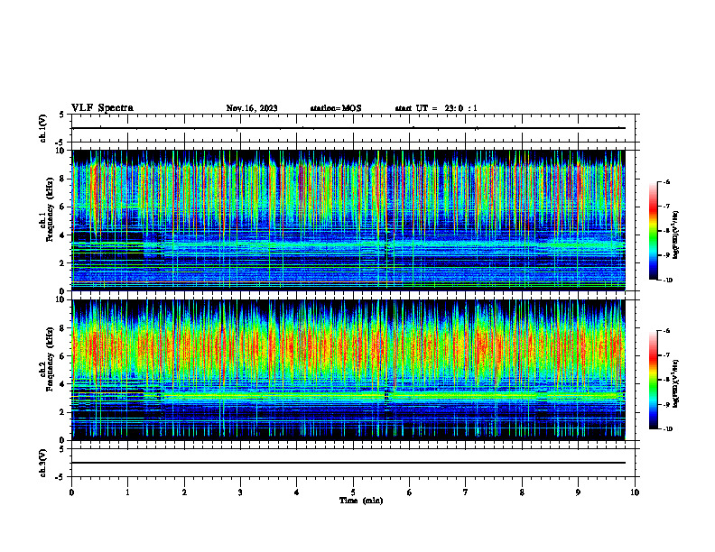715x552 pixels.
Task: Click Time axis tick label "1"
Action: (x=127, y=492)
